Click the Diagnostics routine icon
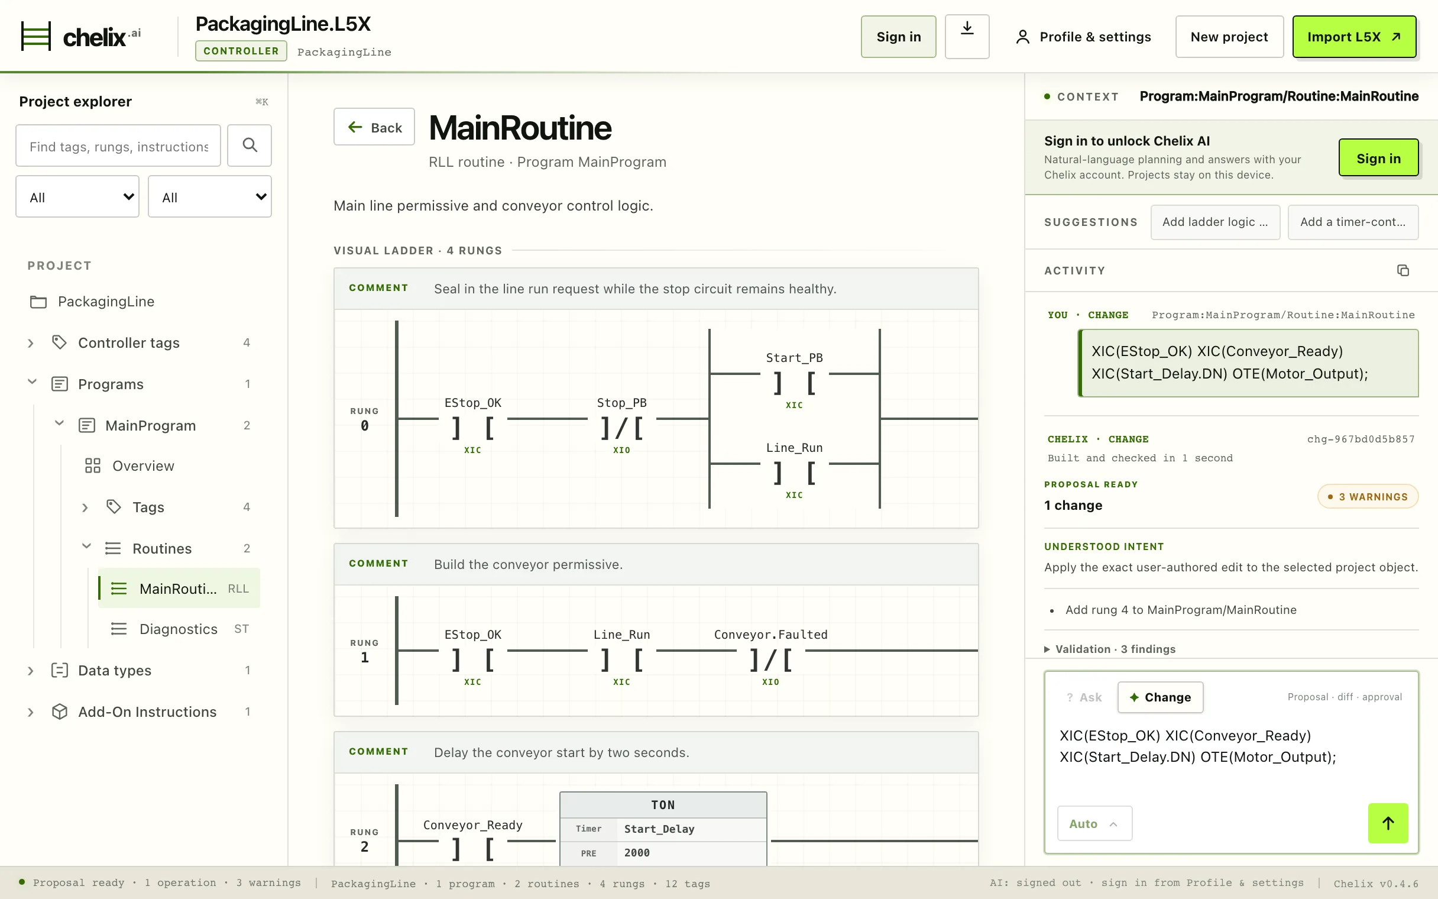 click(119, 629)
